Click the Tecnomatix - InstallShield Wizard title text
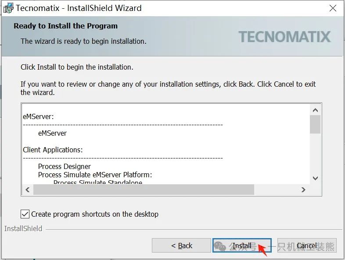Screen dimensions: 345x260 click(79, 8)
